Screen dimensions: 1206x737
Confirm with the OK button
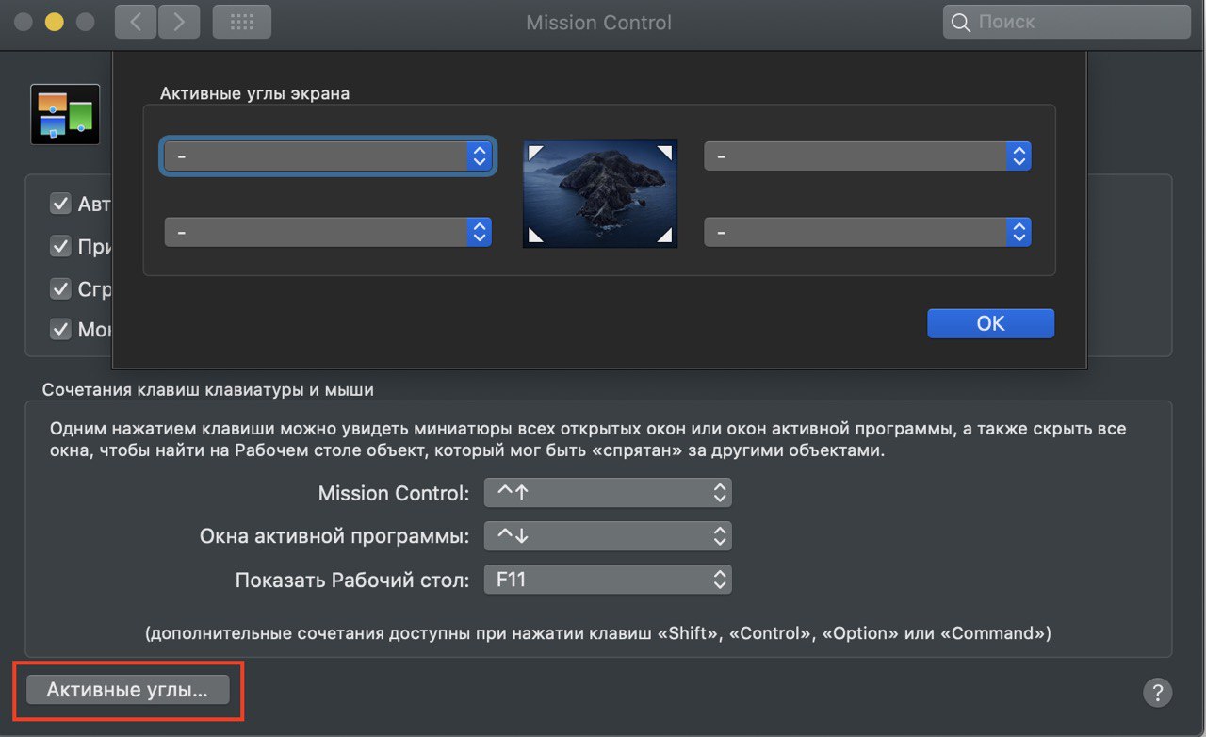point(990,323)
